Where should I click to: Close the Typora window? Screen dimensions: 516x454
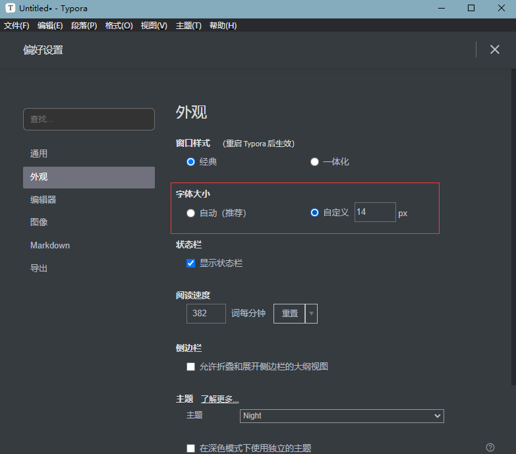[x=502, y=8]
